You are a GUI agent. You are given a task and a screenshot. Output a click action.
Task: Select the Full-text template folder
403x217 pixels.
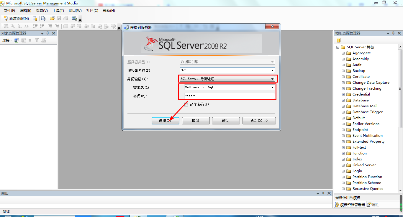click(359, 147)
